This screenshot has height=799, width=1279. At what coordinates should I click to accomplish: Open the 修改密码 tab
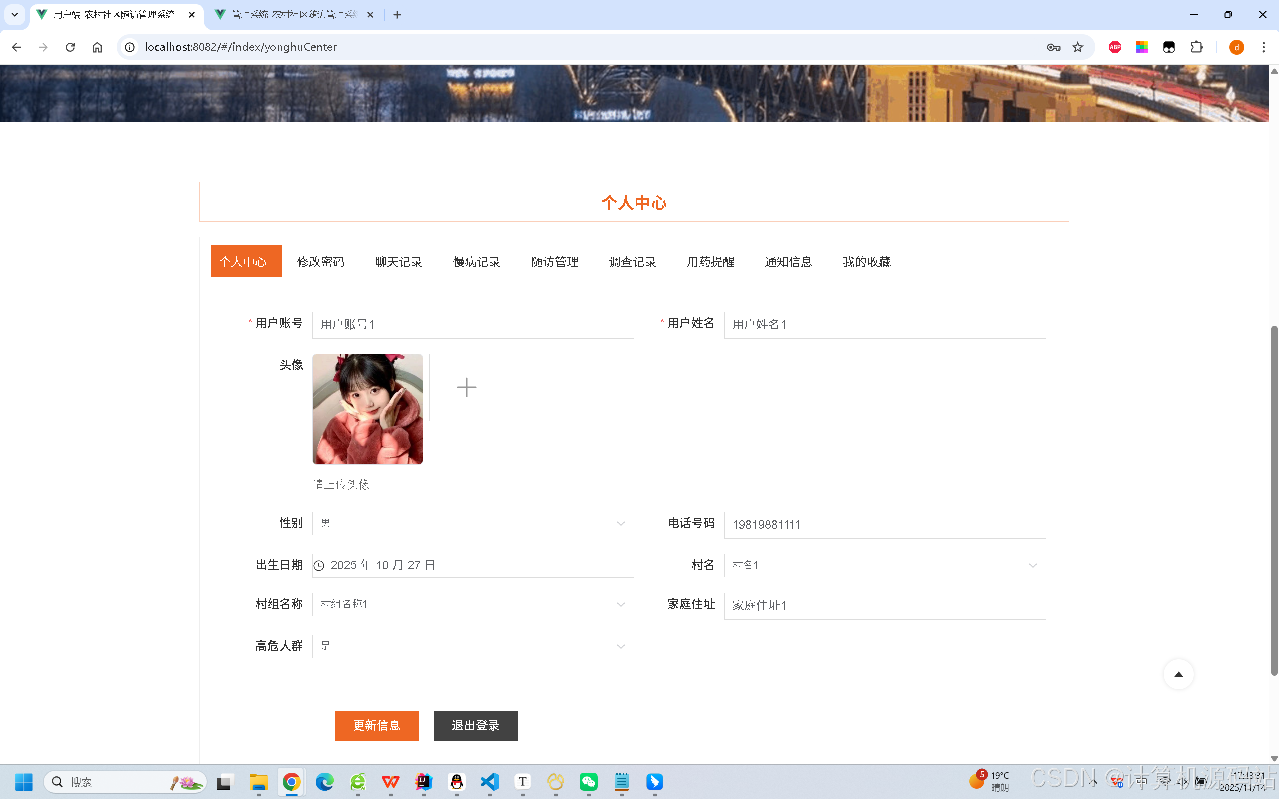pyautogui.click(x=321, y=261)
